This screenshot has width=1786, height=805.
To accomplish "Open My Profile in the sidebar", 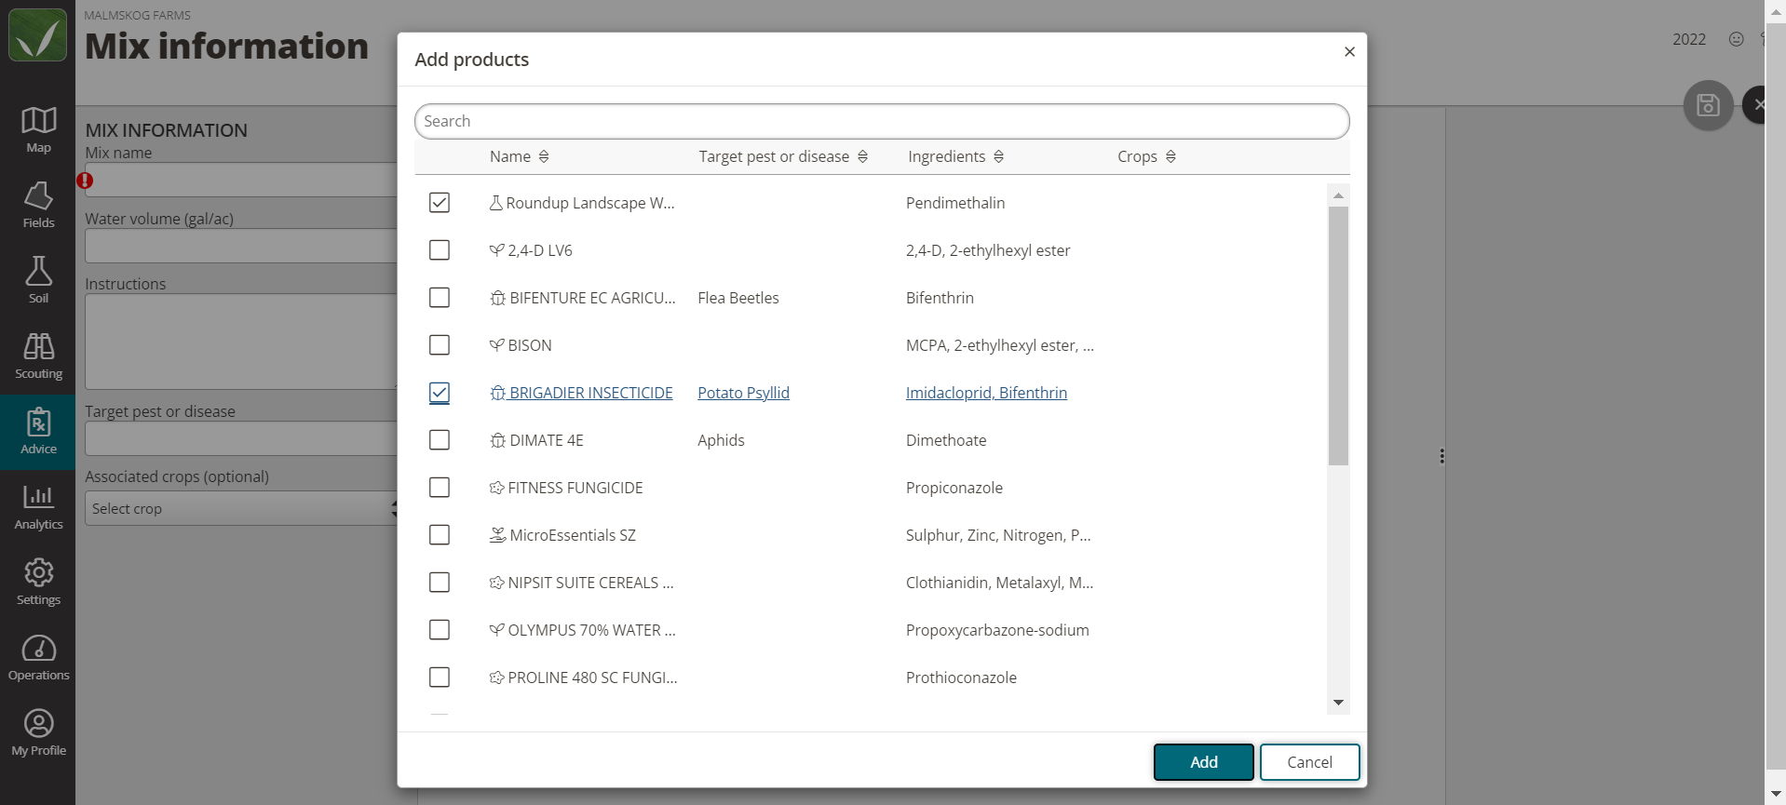I will pyautogui.click(x=38, y=733).
